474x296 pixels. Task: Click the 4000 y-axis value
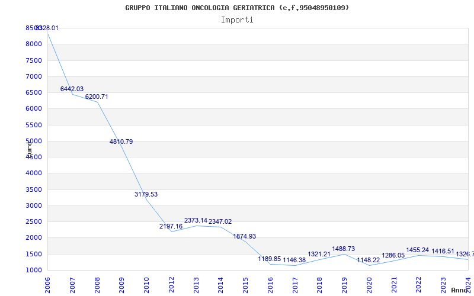[x=34, y=173]
